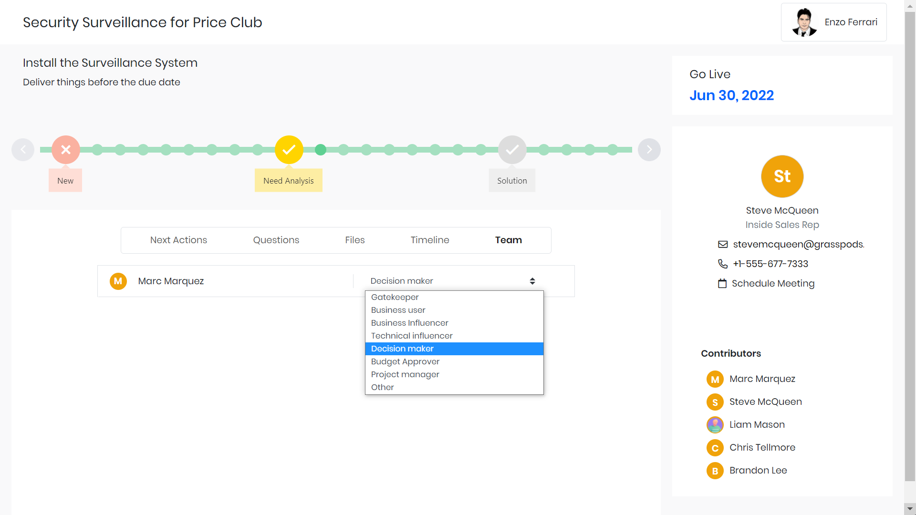Pick Project manager role option
This screenshot has width=916, height=515.
click(x=405, y=374)
